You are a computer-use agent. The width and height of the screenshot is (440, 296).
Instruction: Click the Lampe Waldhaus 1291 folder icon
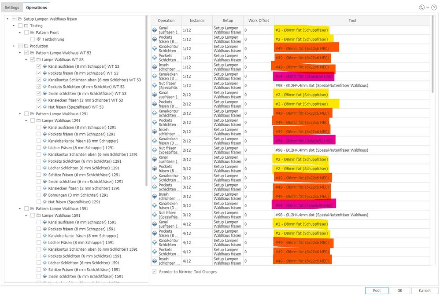coord(38,121)
